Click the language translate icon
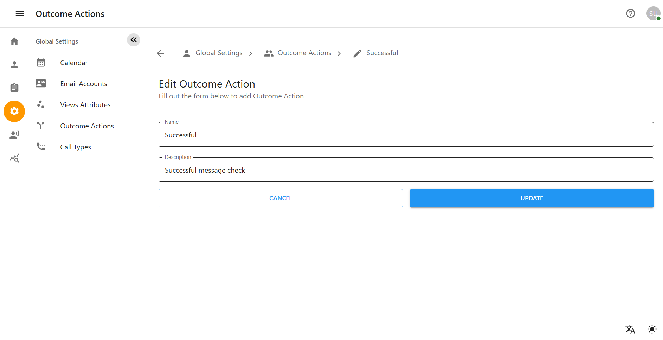663x340 pixels. pyautogui.click(x=630, y=329)
